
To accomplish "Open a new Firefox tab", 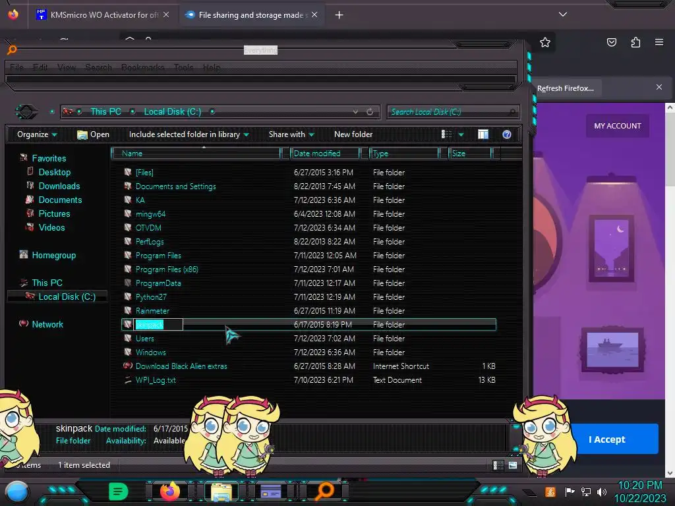I will pyautogui.click(x=339, y=15).
